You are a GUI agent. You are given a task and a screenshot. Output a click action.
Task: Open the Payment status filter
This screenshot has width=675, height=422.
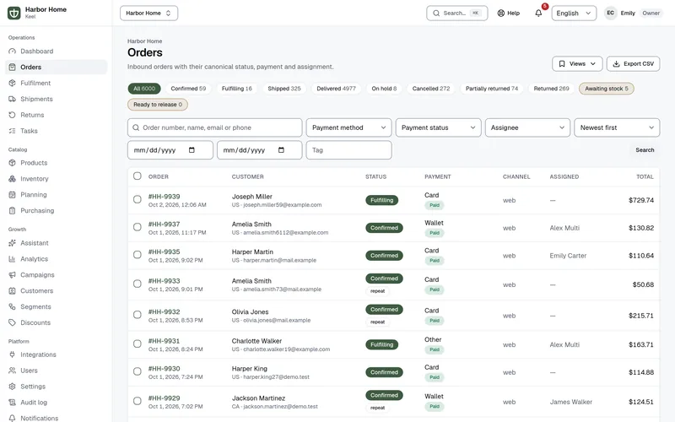click(438, 127)
